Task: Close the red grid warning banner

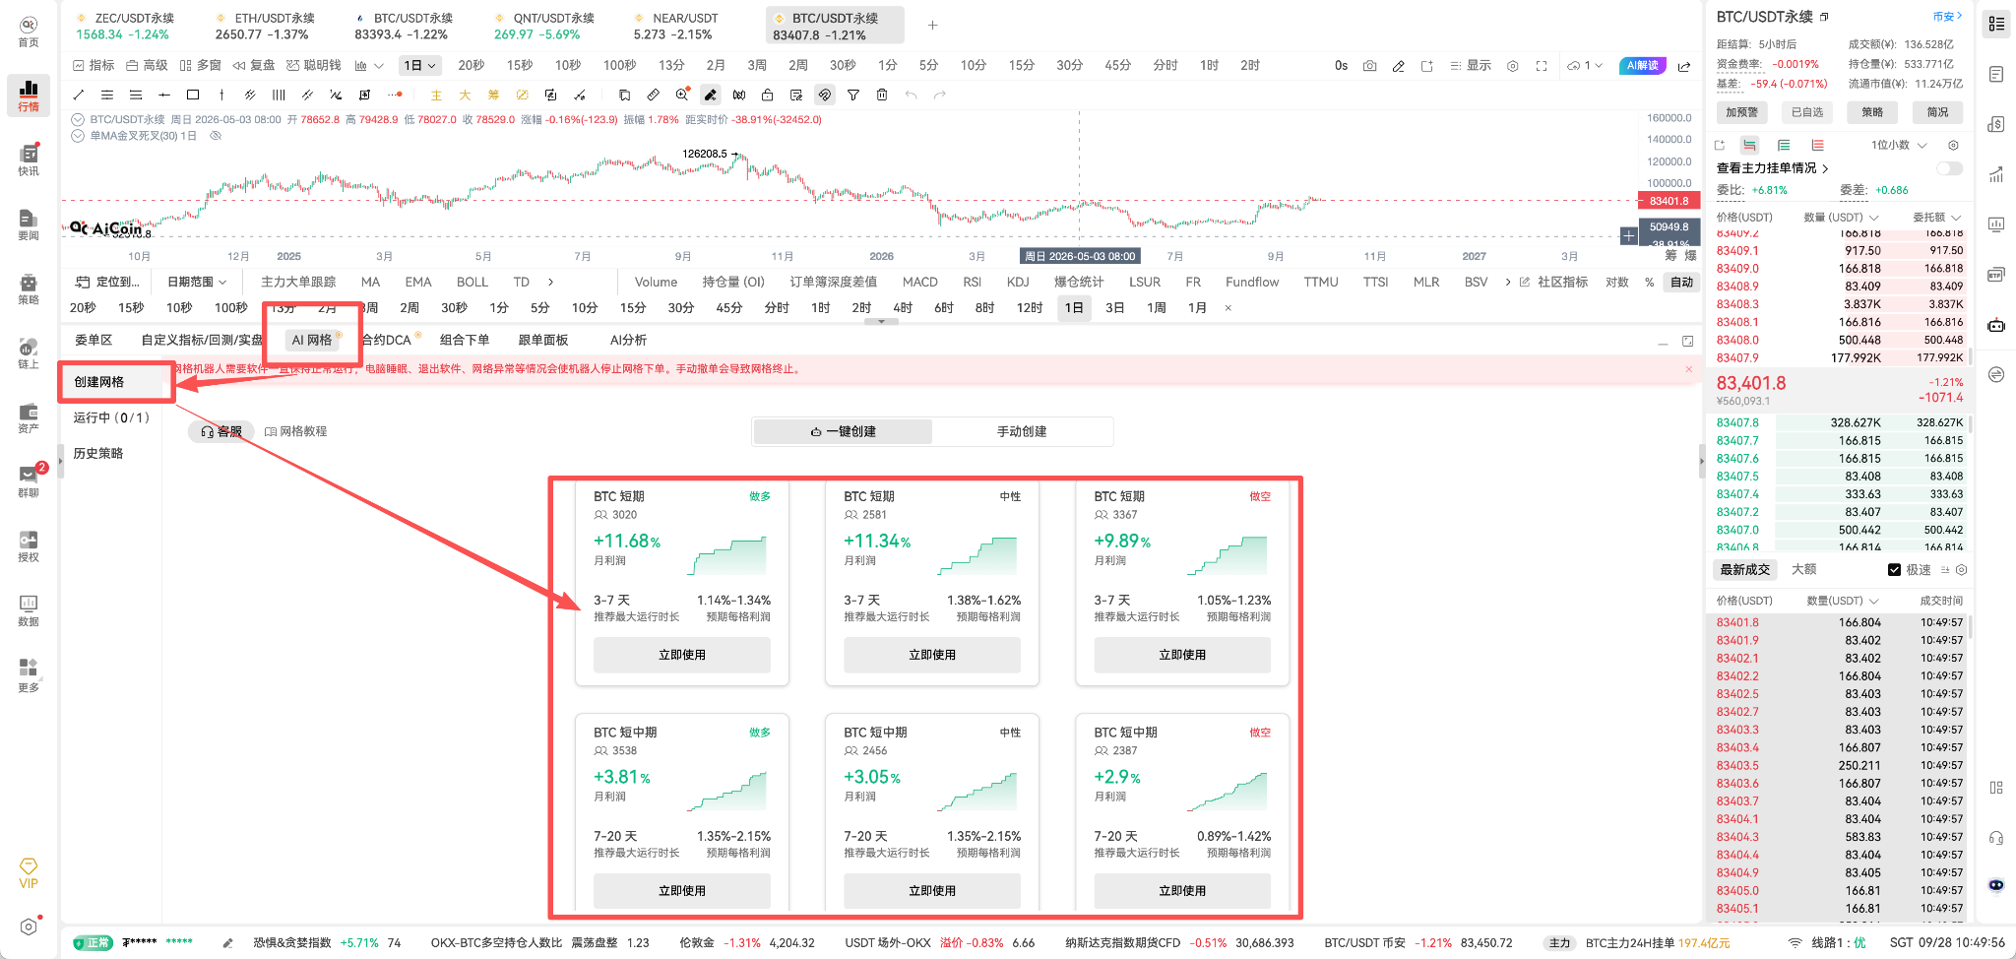Action: (x=1689, y=369)
